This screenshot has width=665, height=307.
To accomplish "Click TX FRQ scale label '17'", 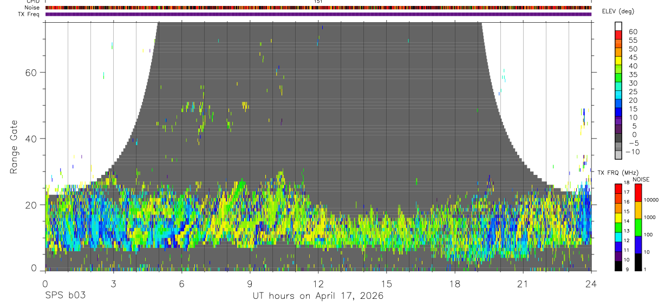I will pos(627,192).
